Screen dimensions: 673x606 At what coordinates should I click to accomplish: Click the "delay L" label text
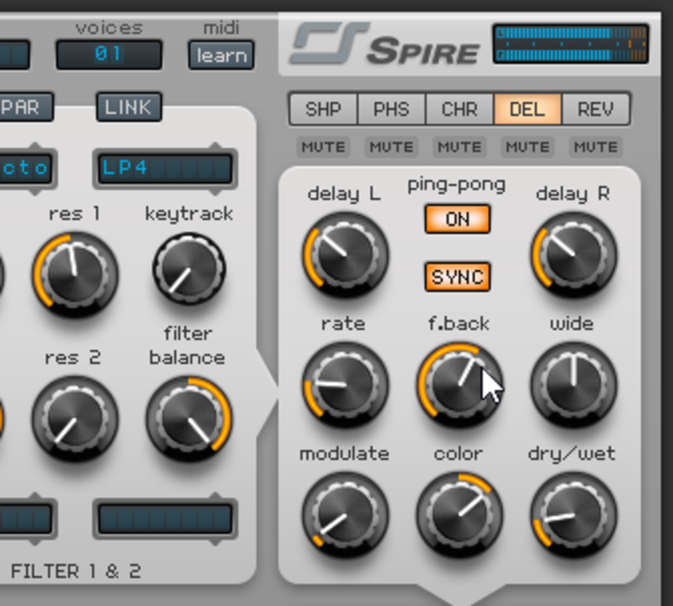(x=344, y=194)
